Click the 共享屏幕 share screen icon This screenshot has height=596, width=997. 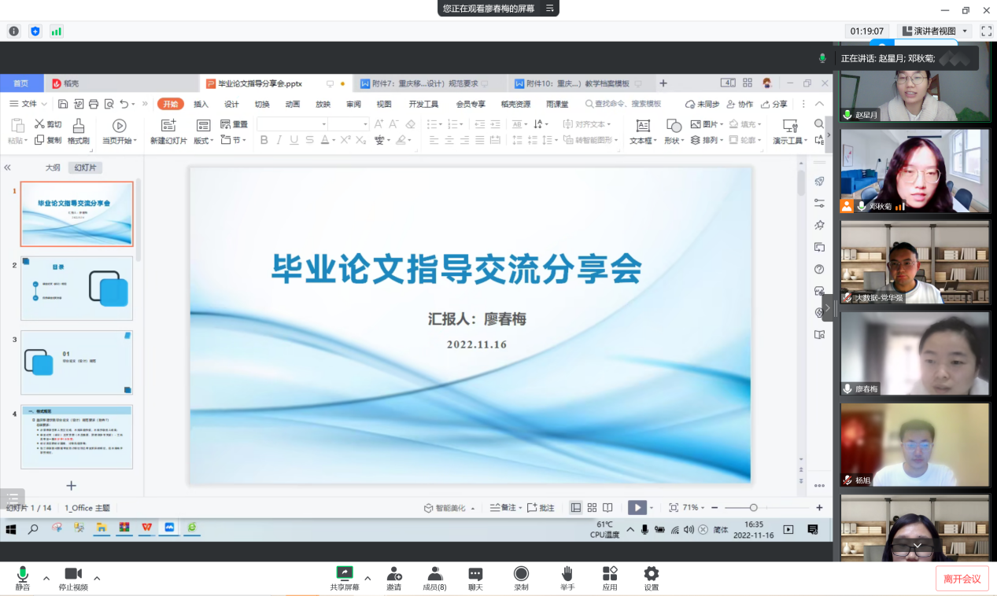tap(344, 574)
